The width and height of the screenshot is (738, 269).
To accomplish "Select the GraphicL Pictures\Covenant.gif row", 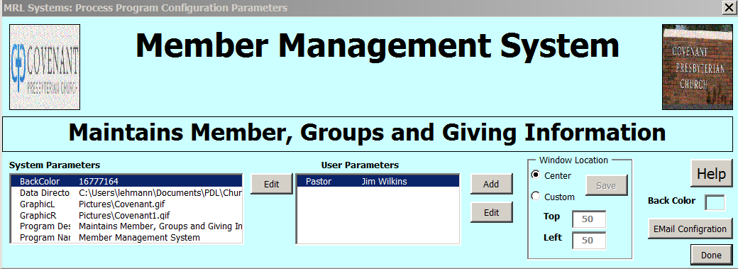I will pos(126,204).
